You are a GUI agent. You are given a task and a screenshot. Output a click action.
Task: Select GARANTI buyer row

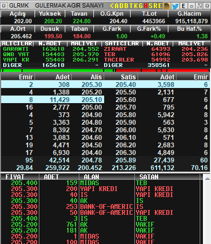pos(51,49)
